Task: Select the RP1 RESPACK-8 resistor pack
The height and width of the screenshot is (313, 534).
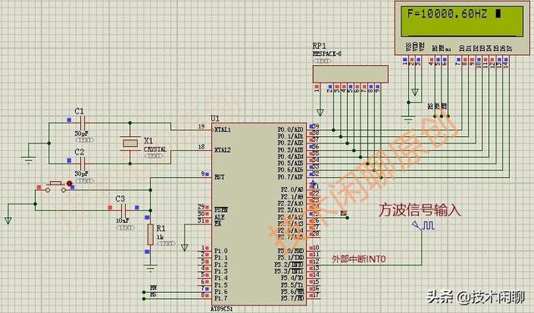Action: coord(350,73)
